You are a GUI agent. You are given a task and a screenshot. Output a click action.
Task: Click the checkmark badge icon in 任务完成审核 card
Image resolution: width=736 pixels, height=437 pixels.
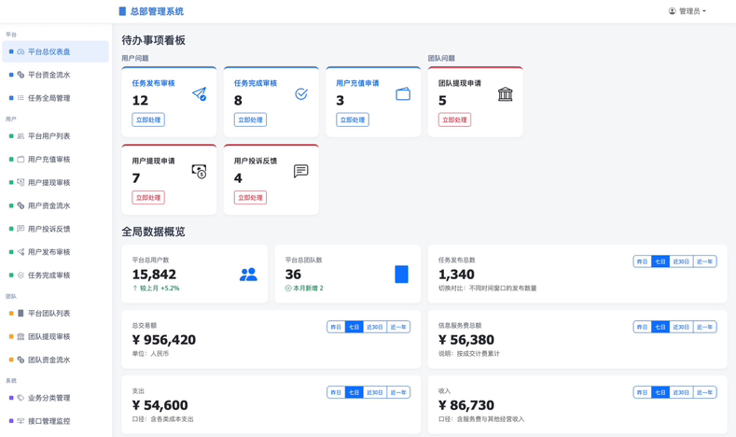click(300, 94)
